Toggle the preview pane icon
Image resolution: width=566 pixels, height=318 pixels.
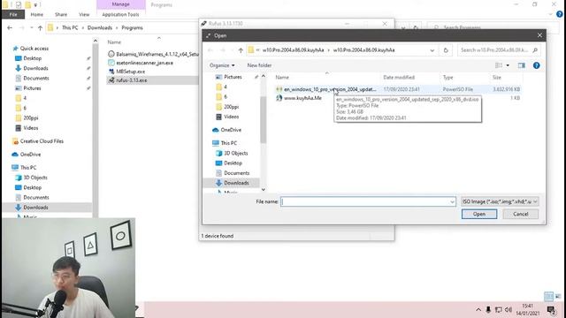click(x=522, y=65)
